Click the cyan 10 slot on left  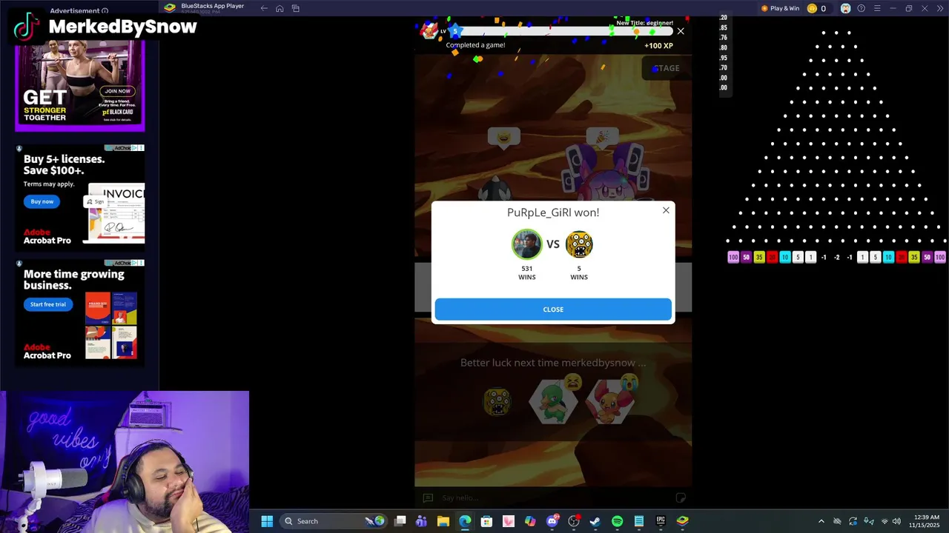coord(785,257)
